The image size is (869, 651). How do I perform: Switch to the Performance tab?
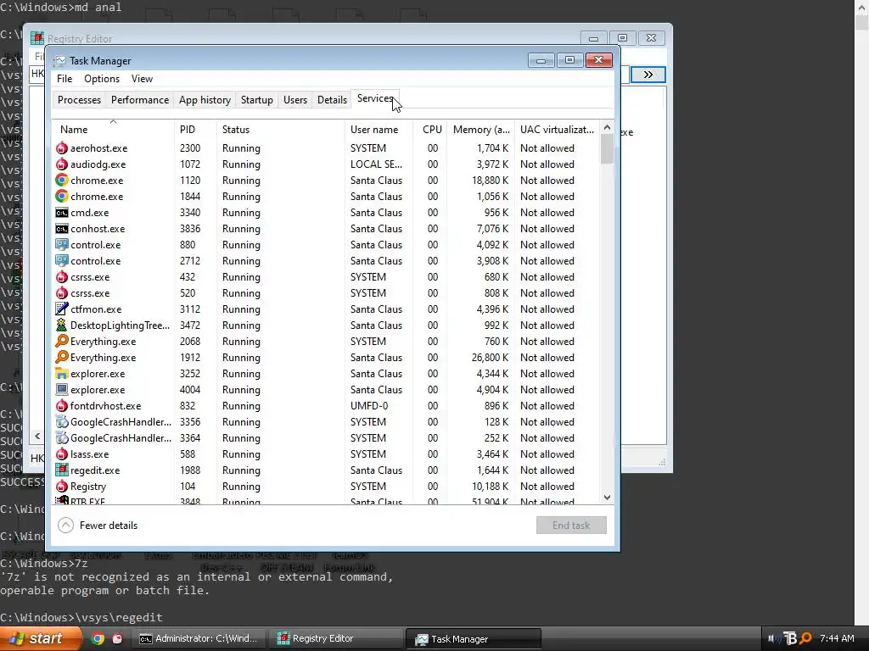click(140, 100)
